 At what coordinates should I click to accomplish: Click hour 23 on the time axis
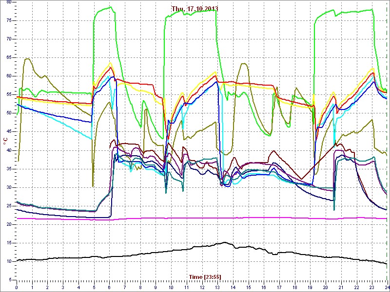point(371,288)
